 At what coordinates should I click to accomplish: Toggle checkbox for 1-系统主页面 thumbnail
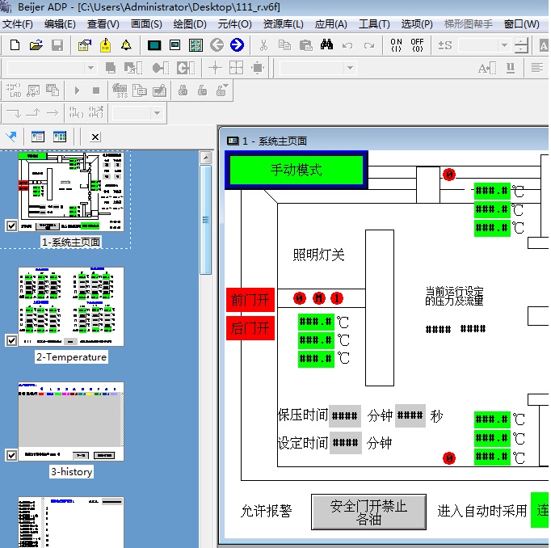pyautogui.click(x=11, y=226)
